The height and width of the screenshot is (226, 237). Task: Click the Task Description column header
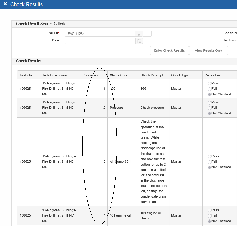click(x=55, y=75)
